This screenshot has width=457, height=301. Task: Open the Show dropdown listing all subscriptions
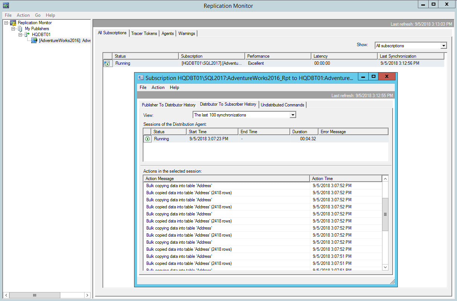click(444, 45)
